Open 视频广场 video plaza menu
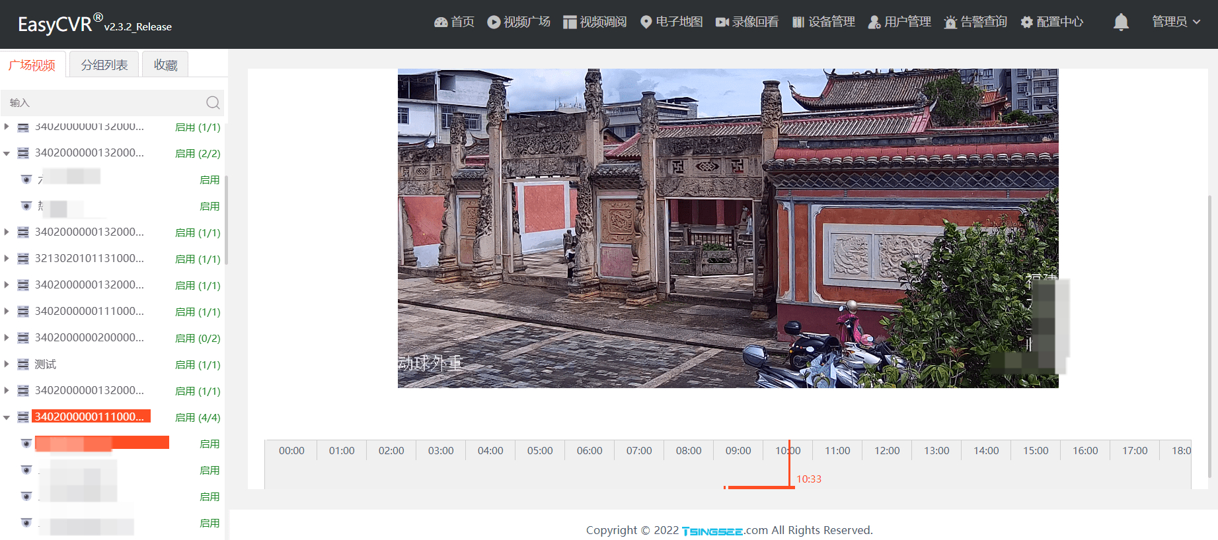 [x=519, y=22]
